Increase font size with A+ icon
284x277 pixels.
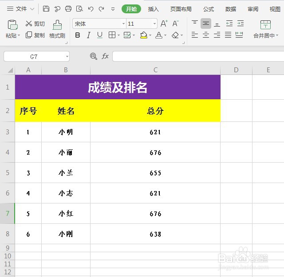(164, 23)
